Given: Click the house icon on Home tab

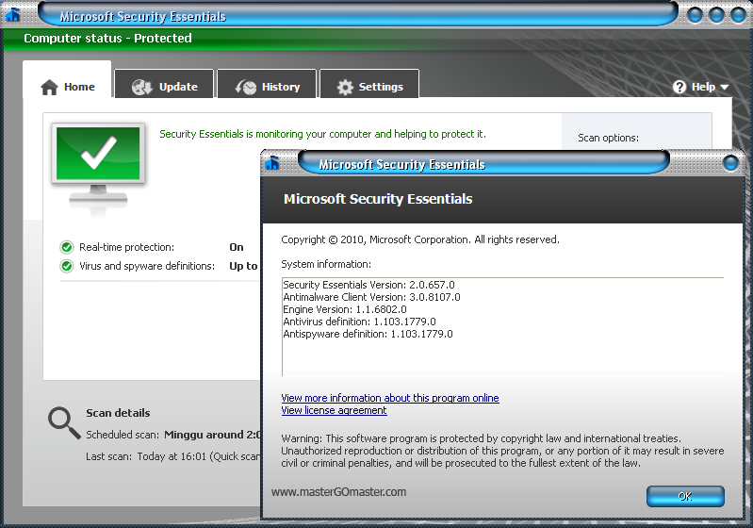Looking at the screenshot, I should [x=49, y=88].
